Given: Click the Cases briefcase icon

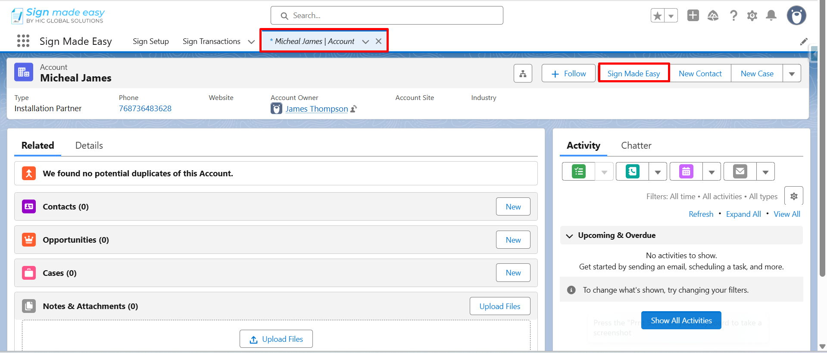Looking at the screenshot, I should pos(29,273).
